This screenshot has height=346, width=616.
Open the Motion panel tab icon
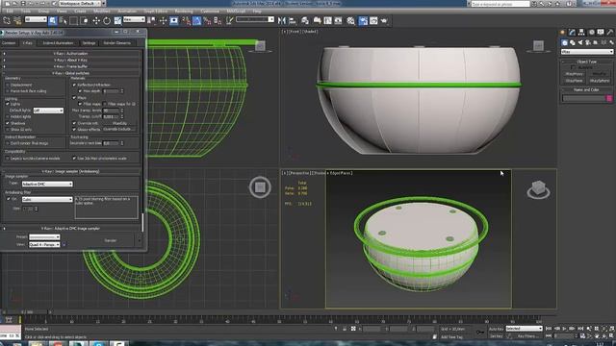click(591, 32)
